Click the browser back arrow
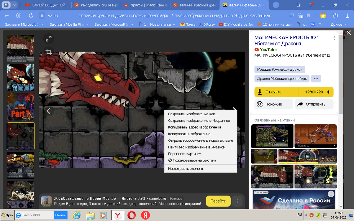 point(6,16)
